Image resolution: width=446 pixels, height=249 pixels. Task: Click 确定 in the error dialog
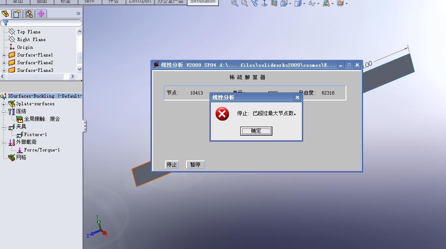[256, 131]
